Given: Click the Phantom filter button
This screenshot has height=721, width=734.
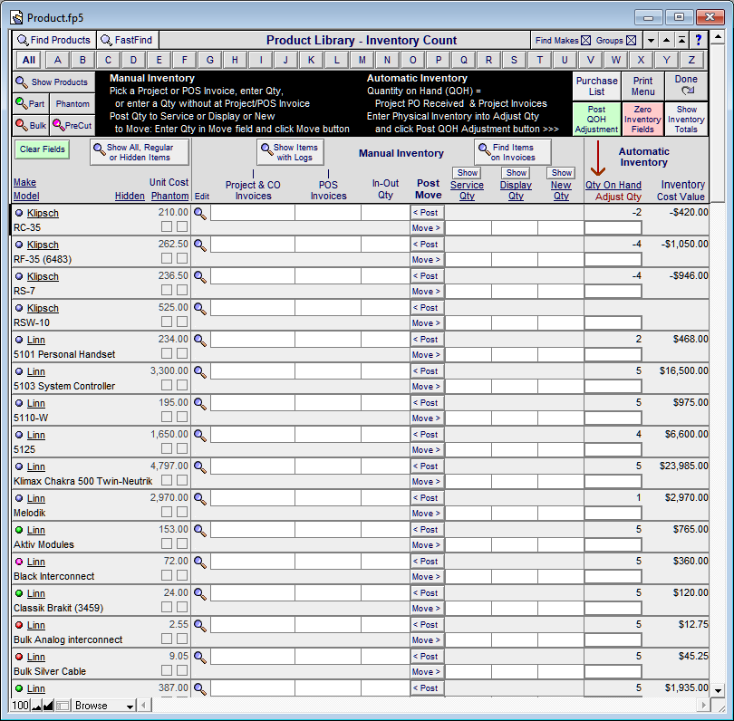Looking at the screenshot, I should point(72,104).
